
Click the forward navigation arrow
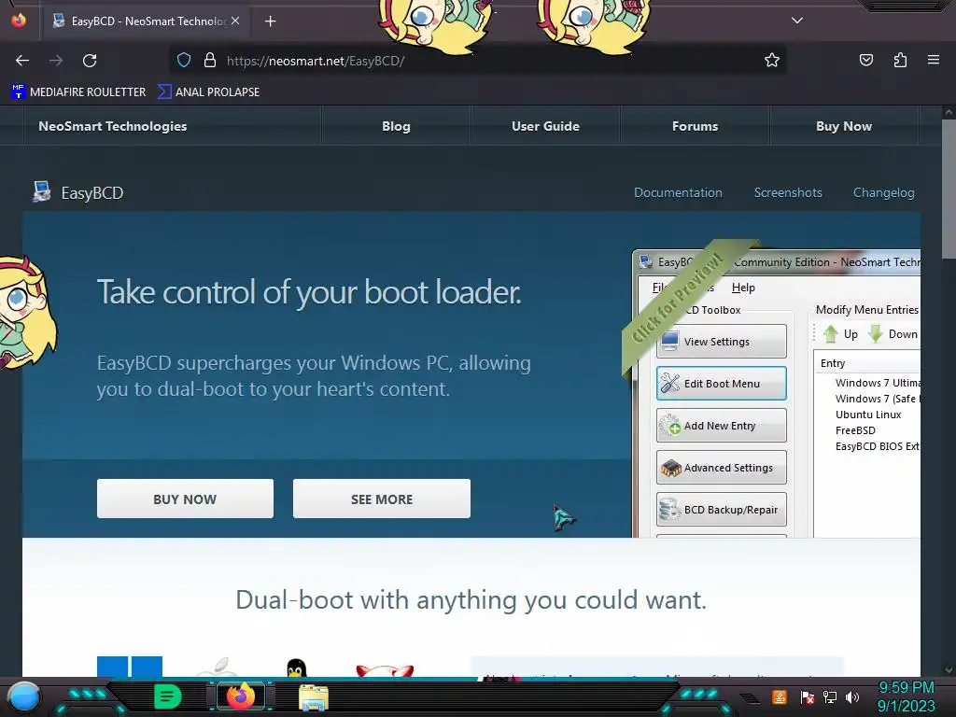[56, 61]
